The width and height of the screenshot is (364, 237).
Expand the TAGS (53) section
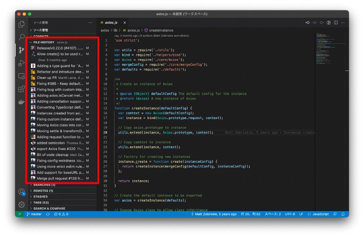pos(41,203)
